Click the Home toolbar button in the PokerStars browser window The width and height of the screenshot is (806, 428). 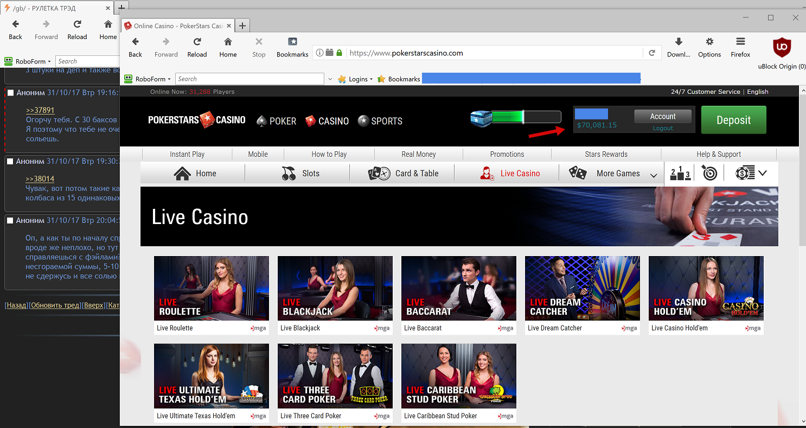tap(228, 47)
